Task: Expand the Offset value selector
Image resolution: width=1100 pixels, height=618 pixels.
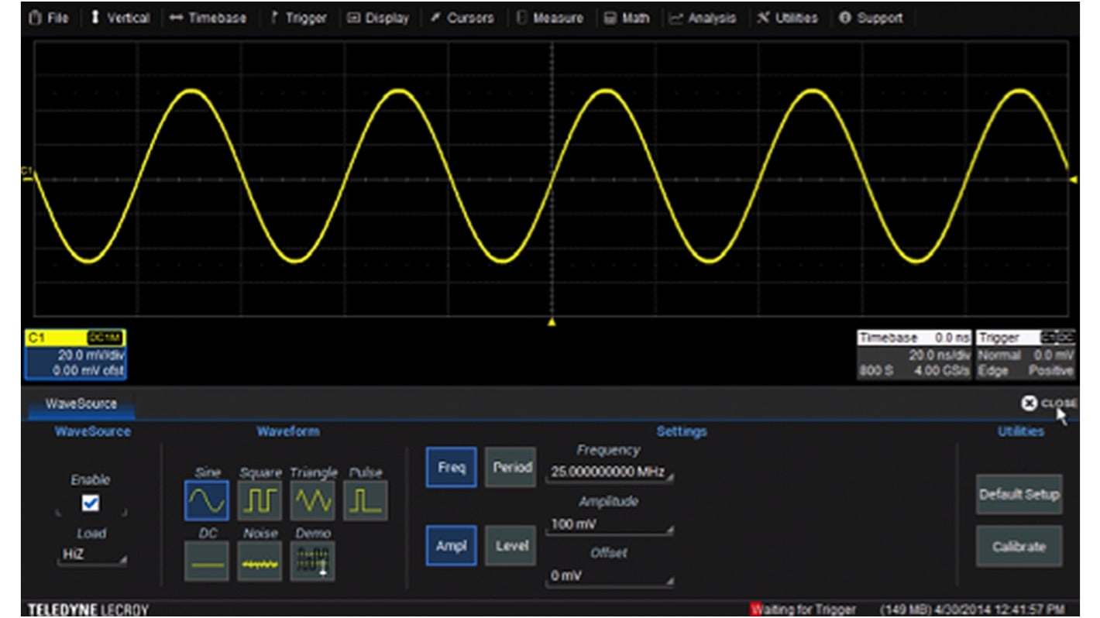Action: click(610, 576)
